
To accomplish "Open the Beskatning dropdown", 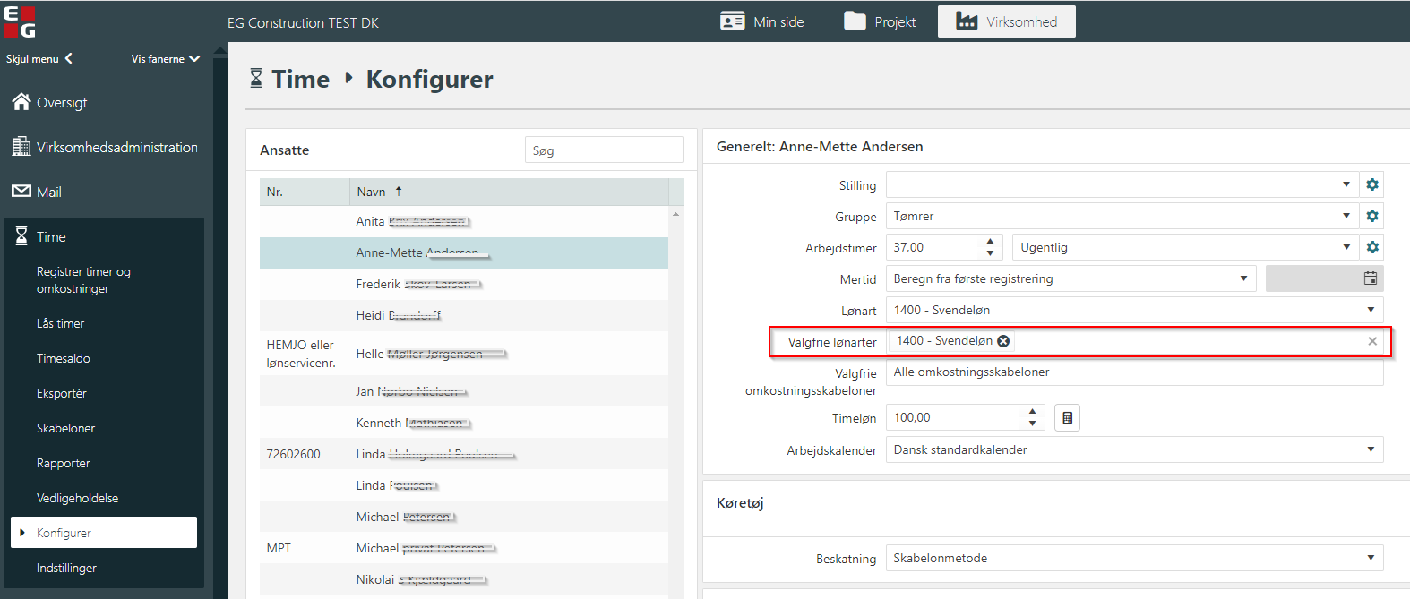I will click(1370, 559).
